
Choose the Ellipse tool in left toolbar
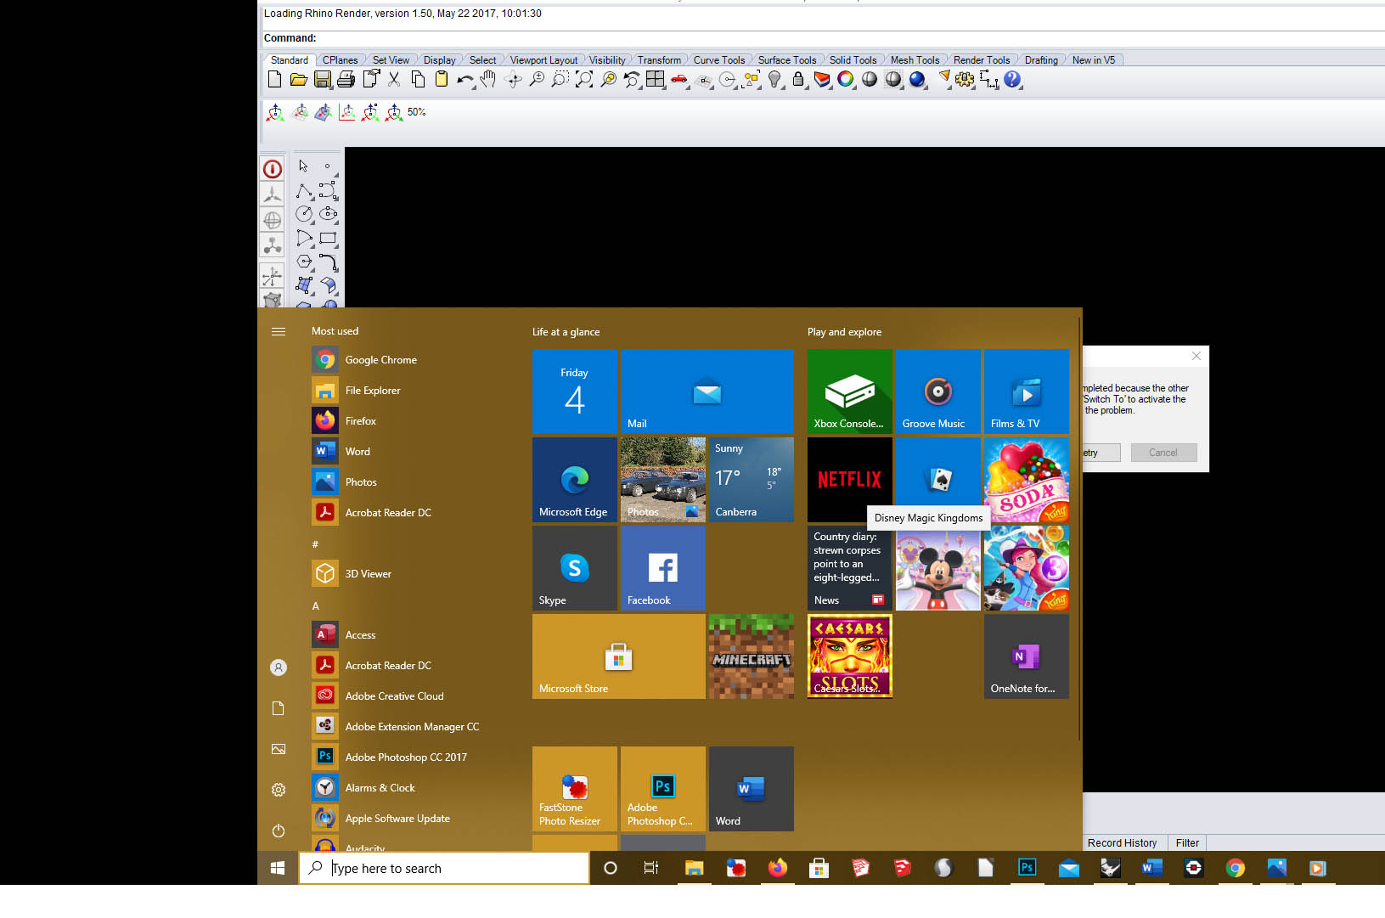(x=329, y=215)
